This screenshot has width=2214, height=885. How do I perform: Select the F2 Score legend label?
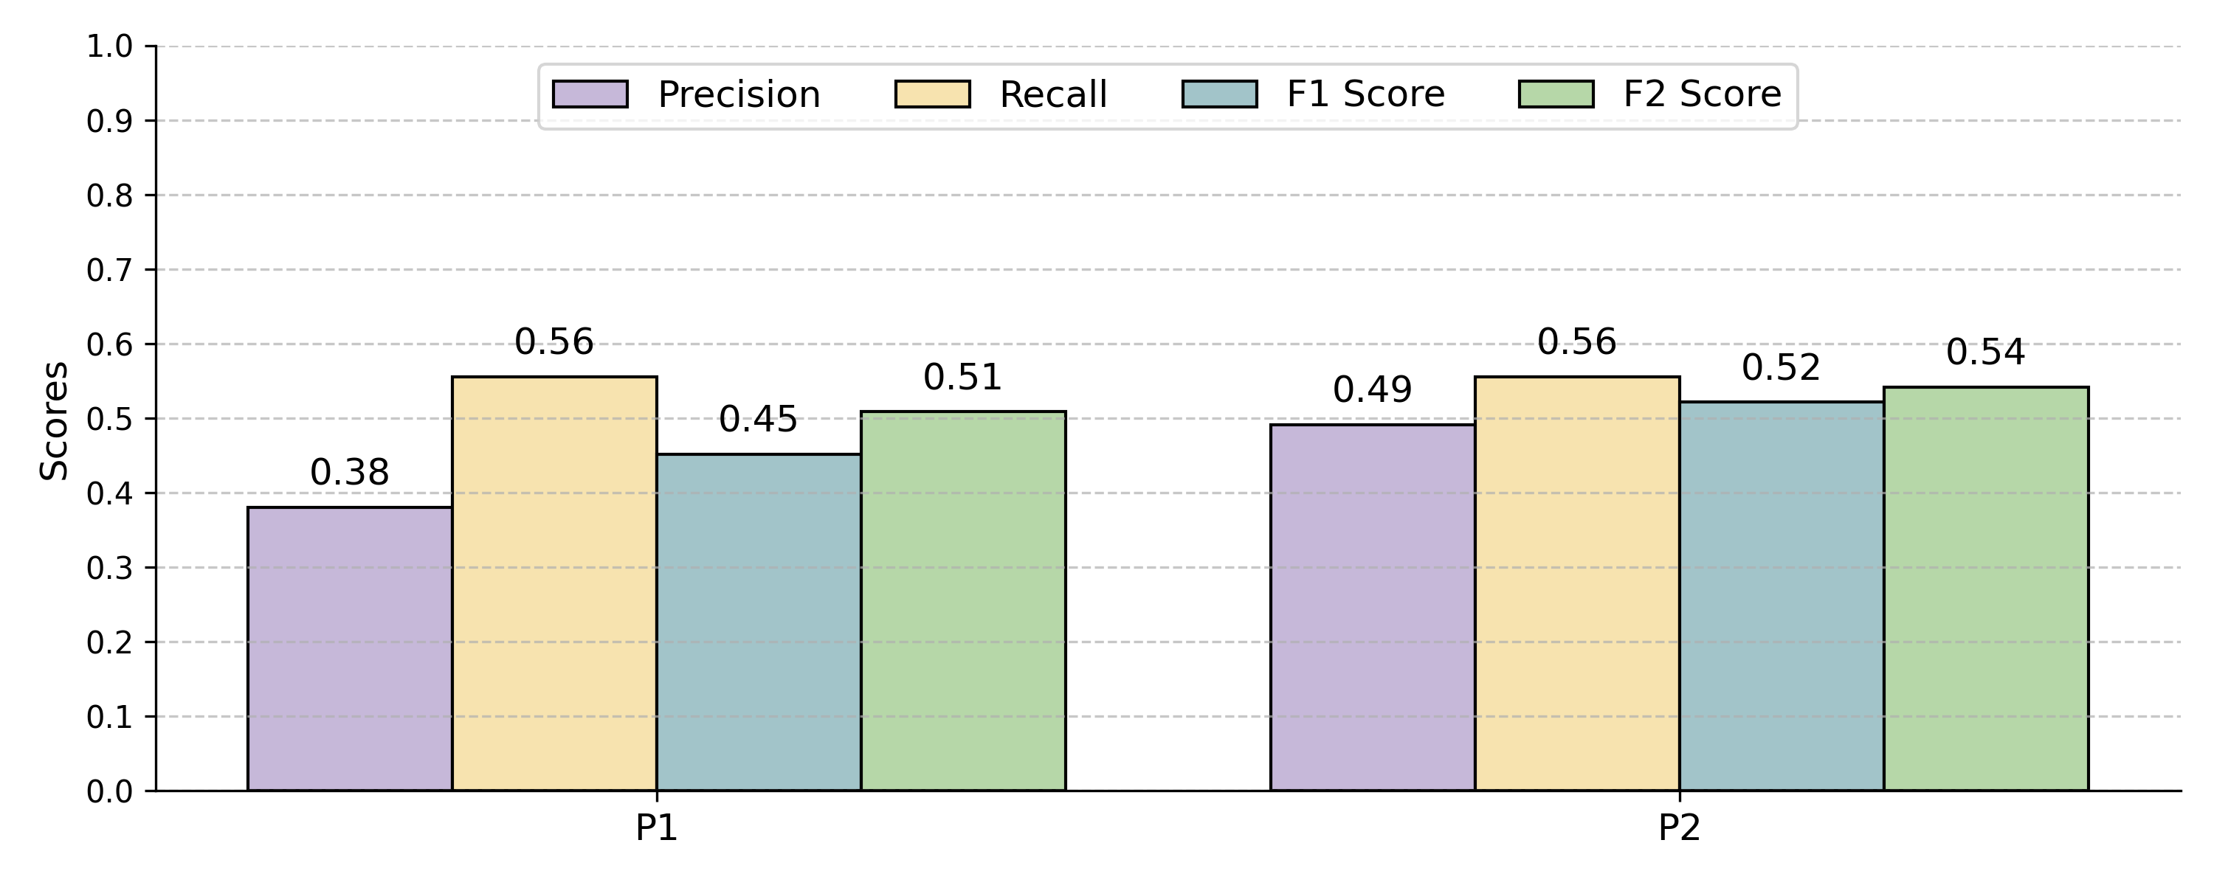tap(1702, 94)
